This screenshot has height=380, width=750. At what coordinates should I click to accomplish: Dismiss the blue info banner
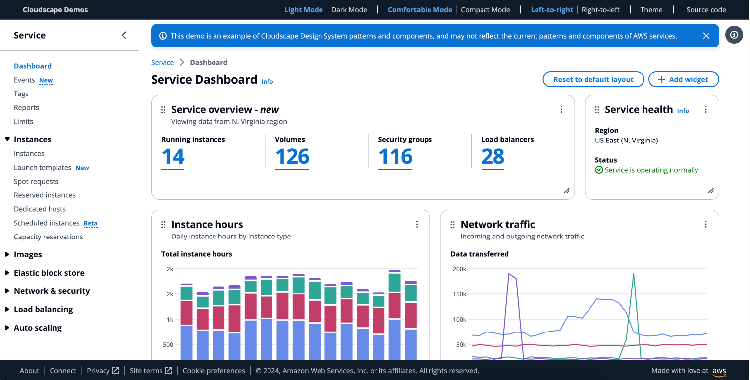pyautogui.click(x=706, y=36)
